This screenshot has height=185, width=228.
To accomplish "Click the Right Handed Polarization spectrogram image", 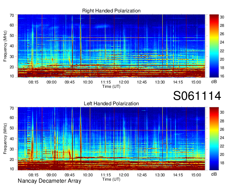I will point(111,46).
